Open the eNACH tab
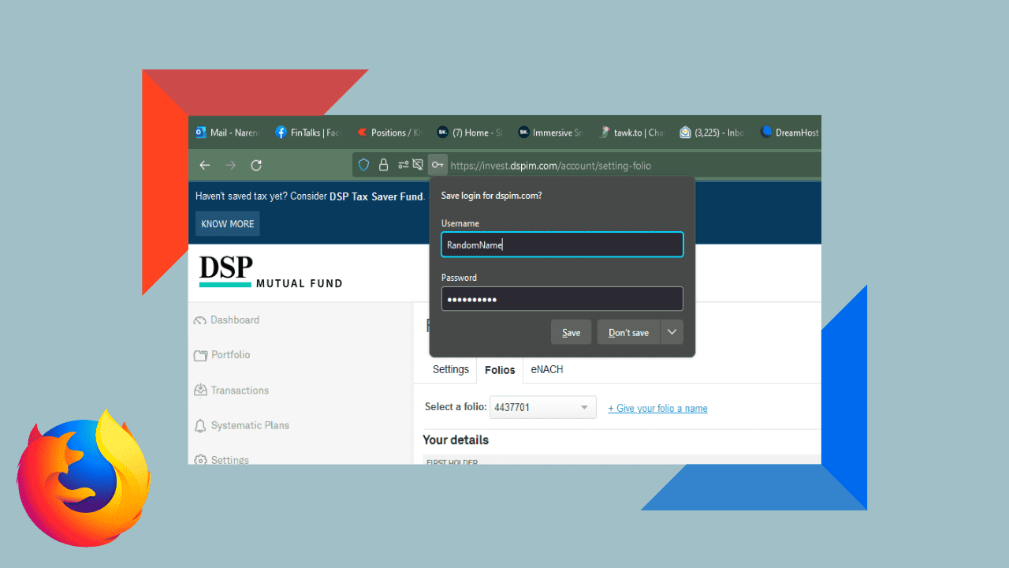The image size is (1009, 568). point(547,369)
